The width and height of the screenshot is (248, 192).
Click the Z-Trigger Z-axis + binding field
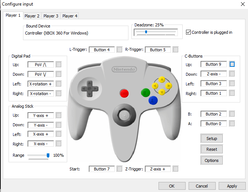(x=158, y=169)
